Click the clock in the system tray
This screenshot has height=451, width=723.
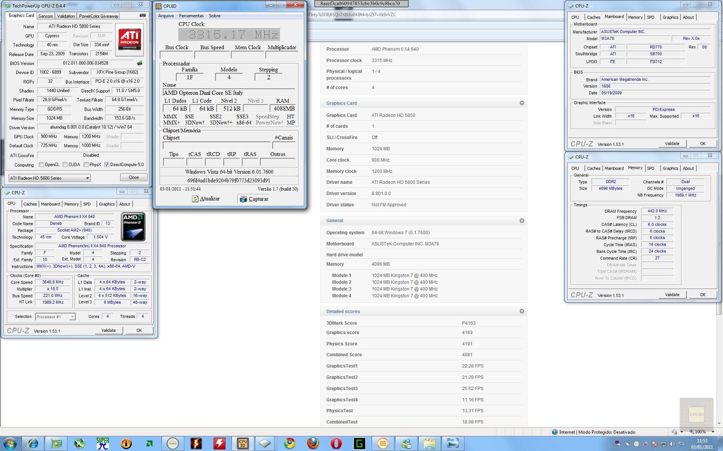click(702, 444)
